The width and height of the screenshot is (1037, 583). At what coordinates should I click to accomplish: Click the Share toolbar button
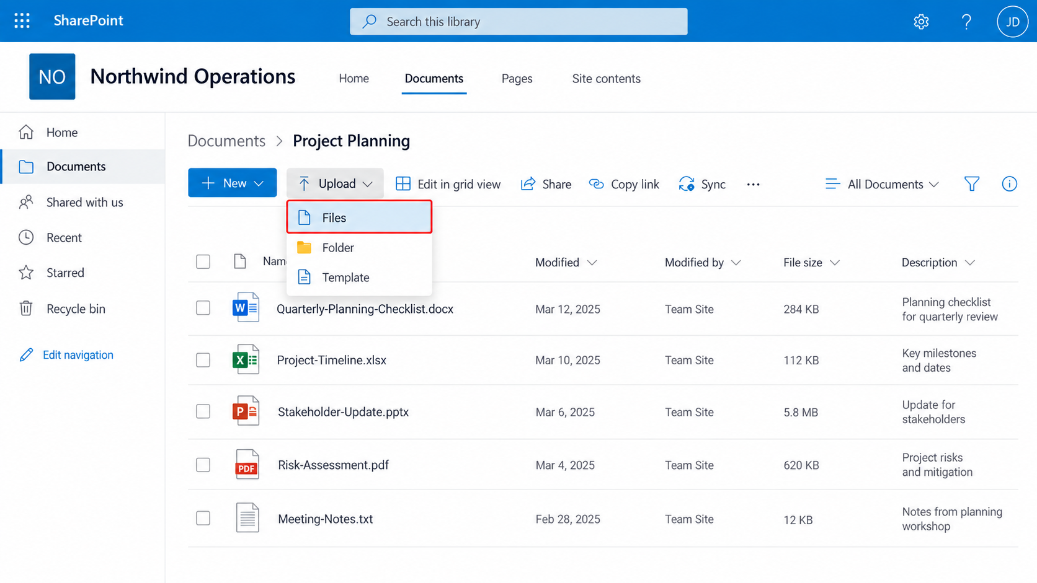(546, 184)
